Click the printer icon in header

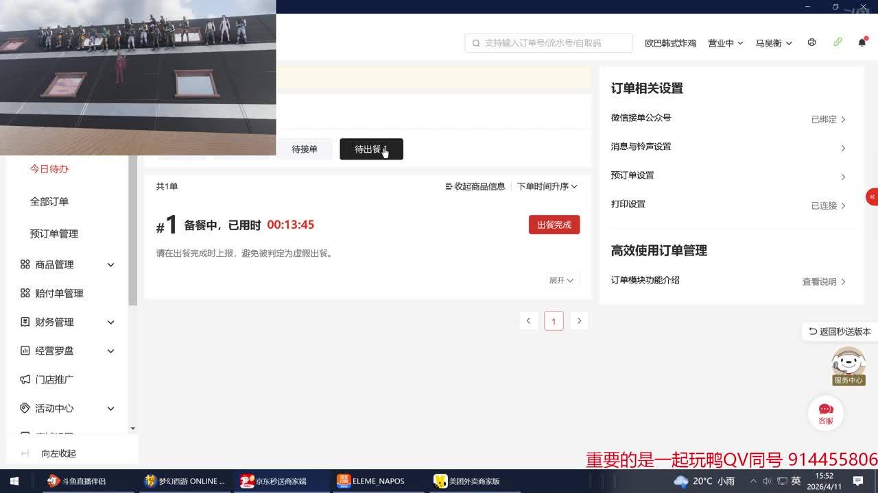point(812,42)
